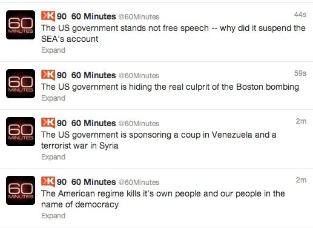Open the 59s timestamp
The height and width of the screenshot is (228, 313).
click(300, 73)
